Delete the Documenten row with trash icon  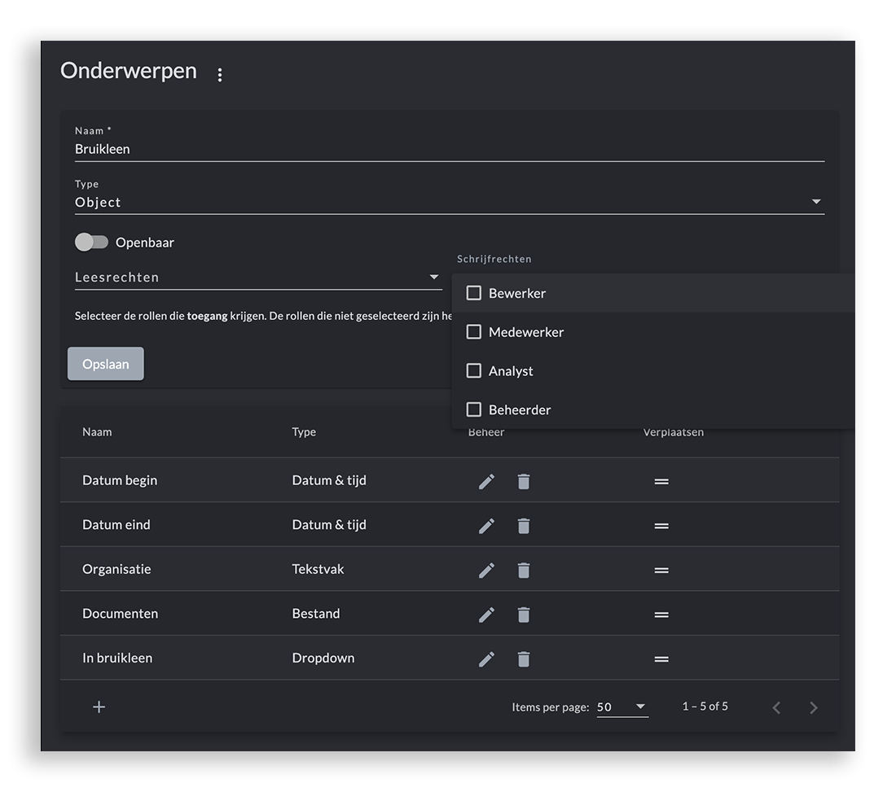click(524, 615)
